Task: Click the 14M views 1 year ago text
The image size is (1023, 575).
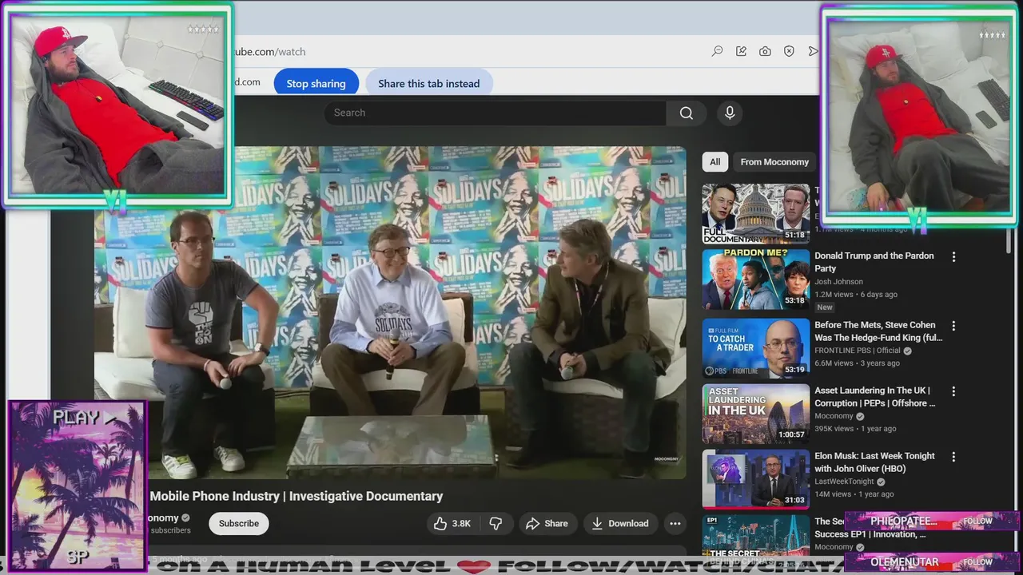Action: pyautogui.click(x=854, y=494)
